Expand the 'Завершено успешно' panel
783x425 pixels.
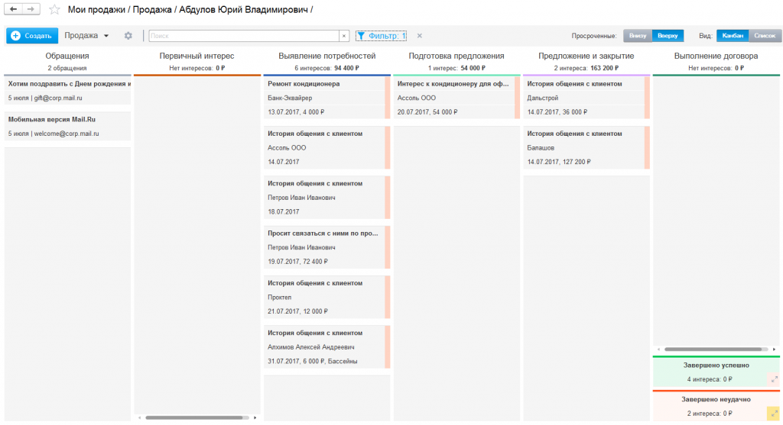pyautogui.click(x=773, y=378)
